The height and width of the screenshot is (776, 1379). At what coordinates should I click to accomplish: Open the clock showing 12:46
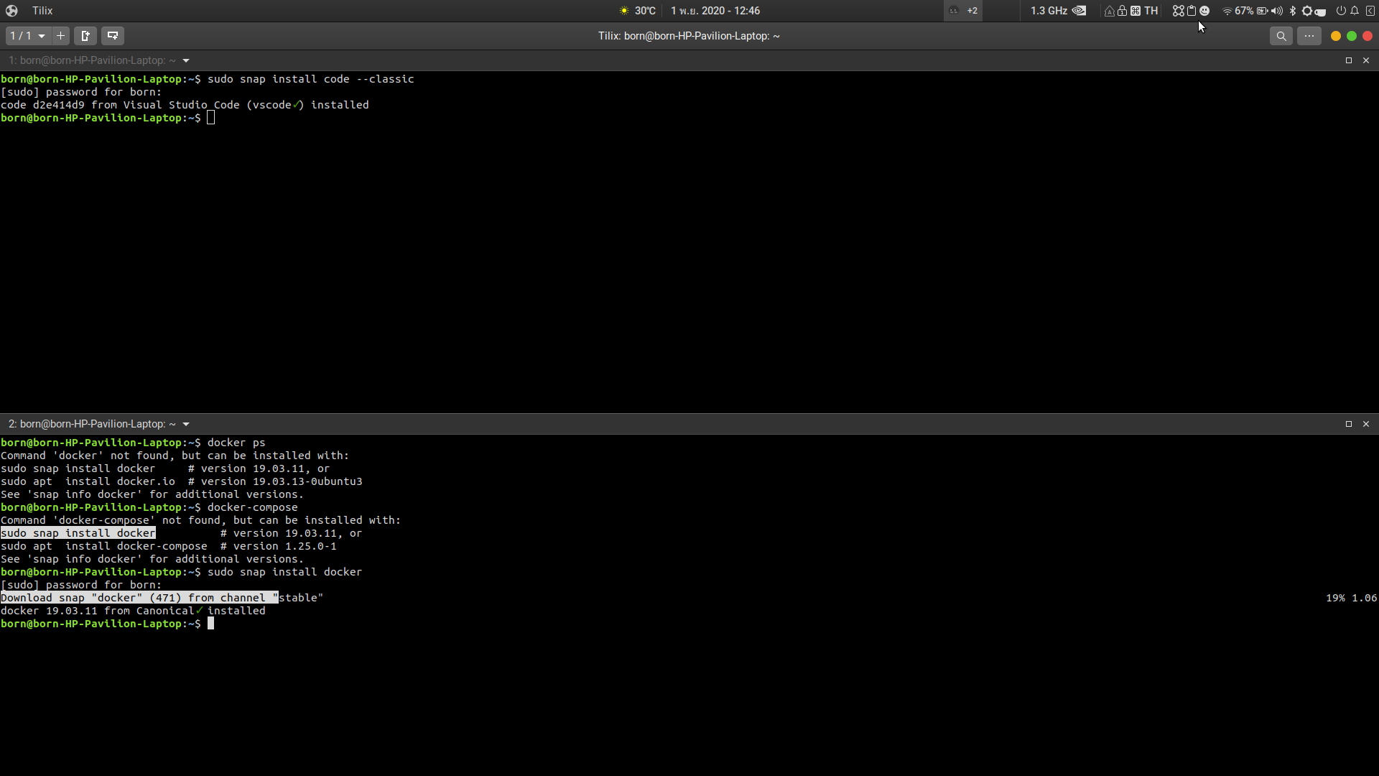[x=715, y=11]
